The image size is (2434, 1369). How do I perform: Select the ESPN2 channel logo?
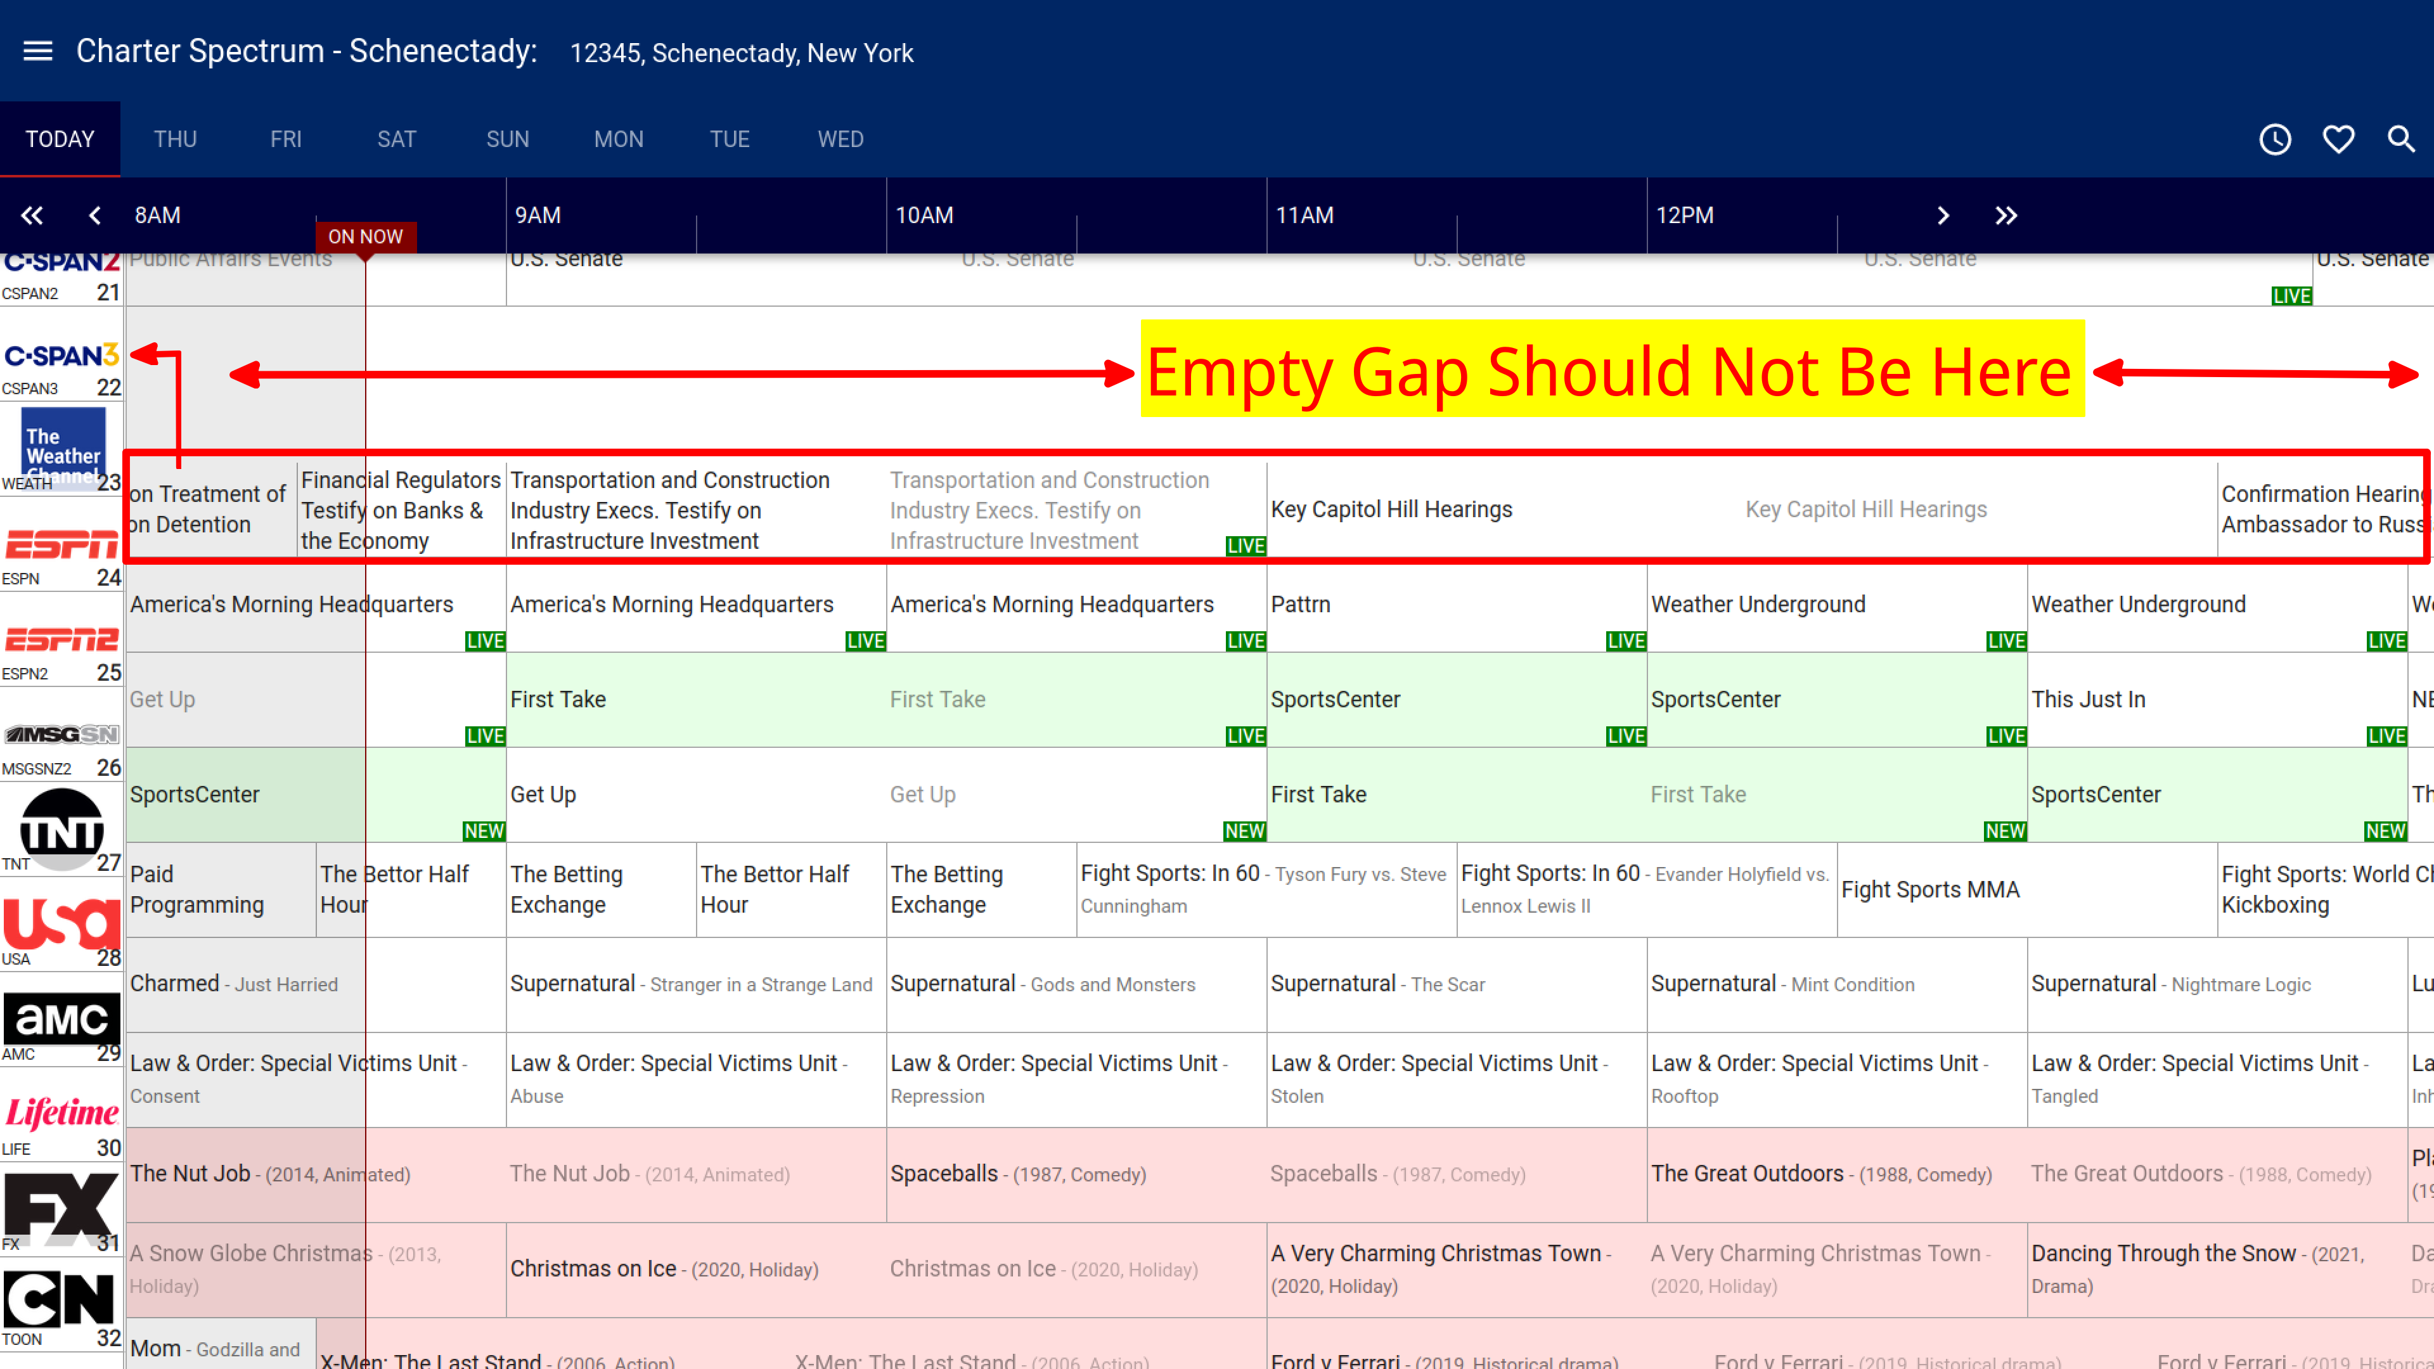pos(61,640)
